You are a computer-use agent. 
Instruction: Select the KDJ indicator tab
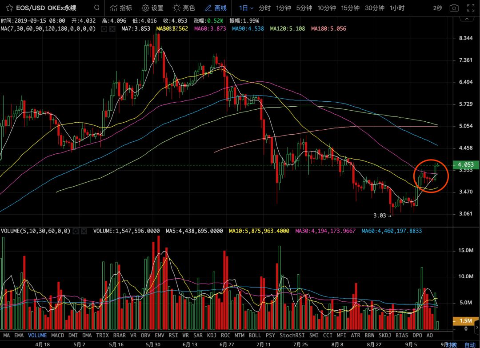tap(212, 336)
